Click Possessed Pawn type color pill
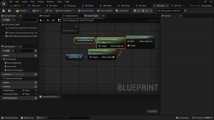 click(x=23, y=94)
